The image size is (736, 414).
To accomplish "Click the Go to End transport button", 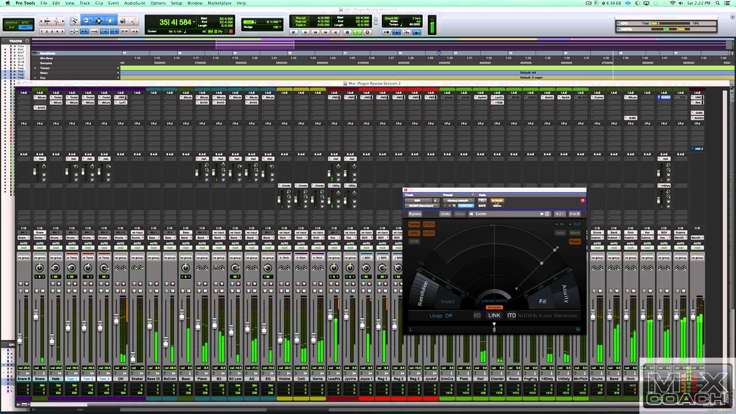I will 336,32.
